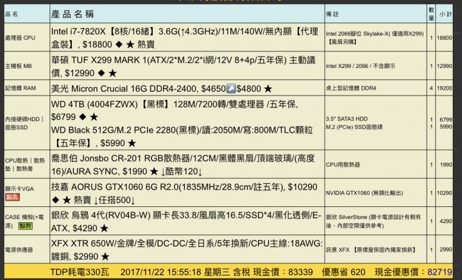Click the CPU用散熱器 note
This screenshot has height=280, width=462.
pyautogui.click(x=343, y=165)
